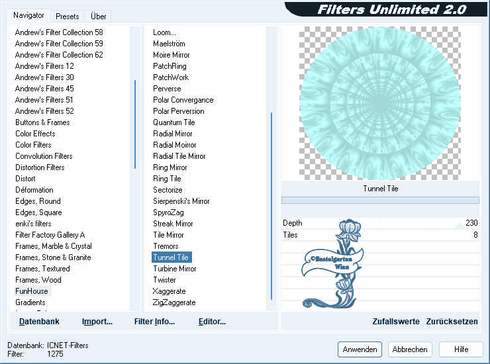
Task: Select Convolution Filters category
Action: pos(44,156)
